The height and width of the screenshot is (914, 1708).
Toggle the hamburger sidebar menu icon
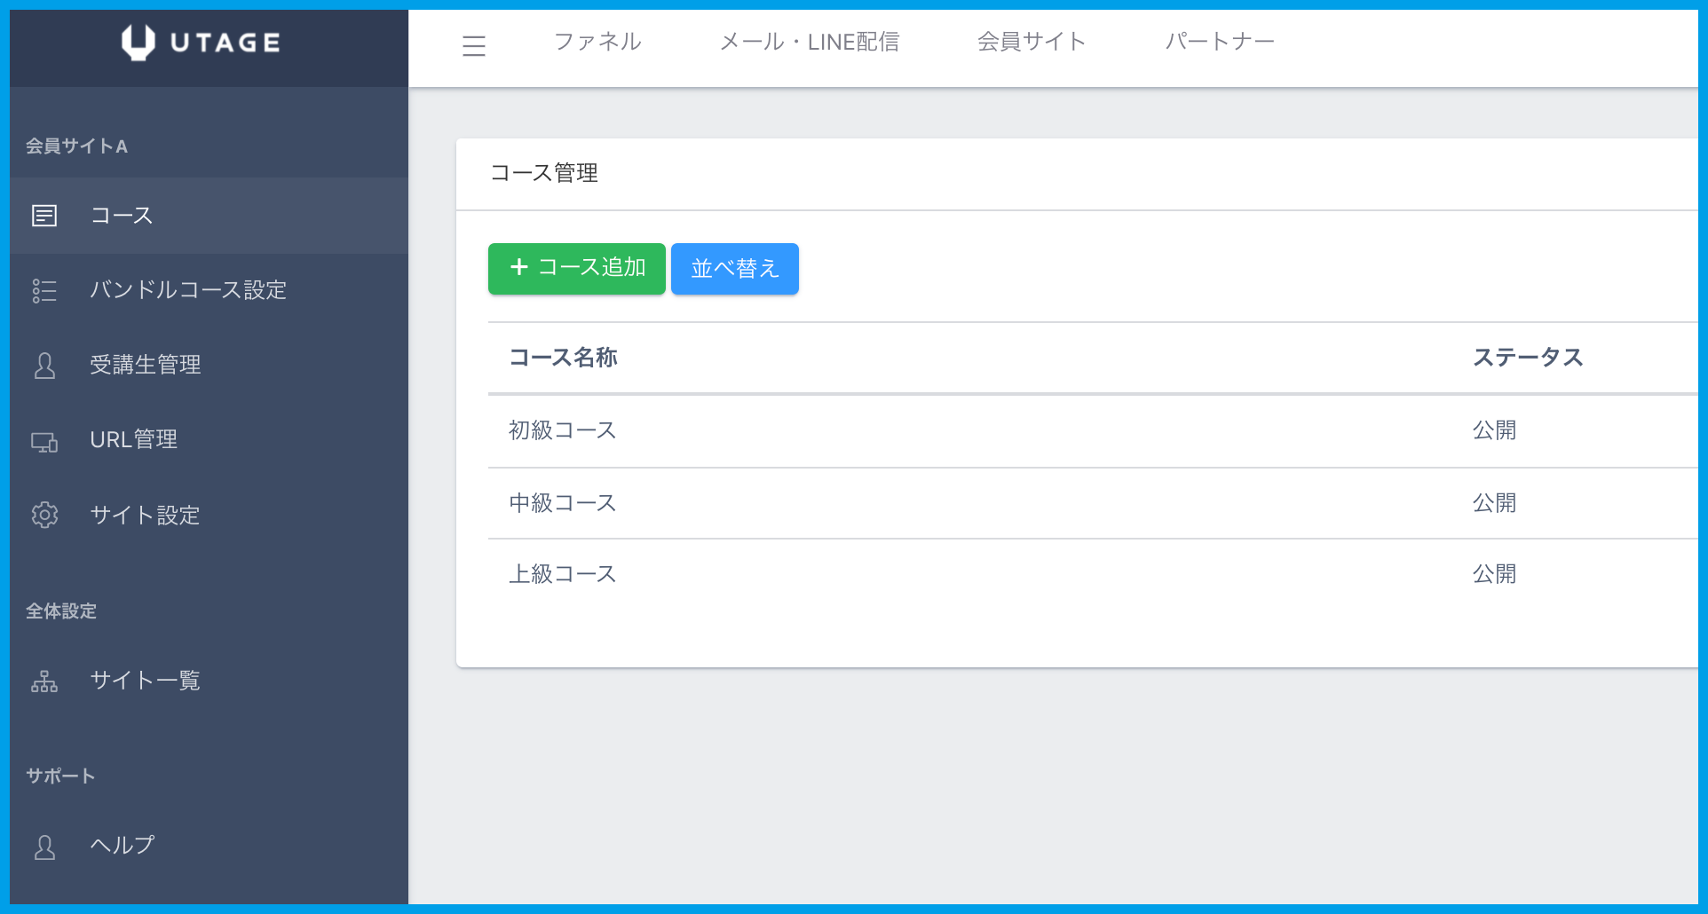[474, 45]
